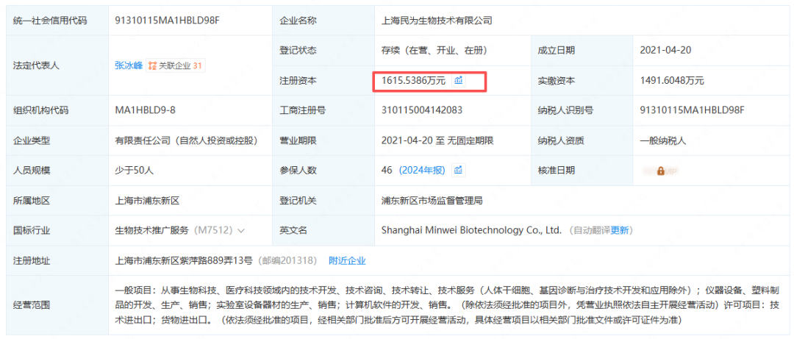The image size is (794, 339).
Task: Click the 纳税人识别号 label cell
Action: pos(582,110)
